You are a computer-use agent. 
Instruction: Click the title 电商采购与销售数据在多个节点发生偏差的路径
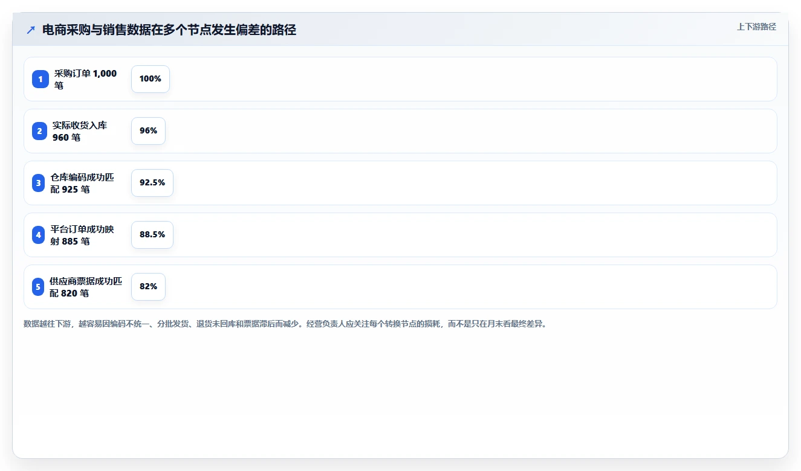(x=169, y=30)
